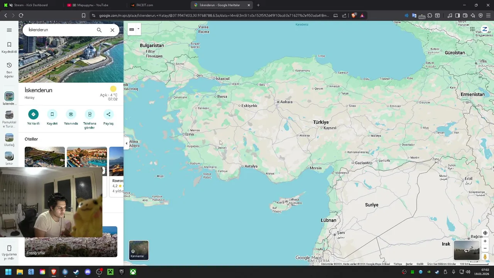Click the Yol tarifi directions button

coord(33,117)
